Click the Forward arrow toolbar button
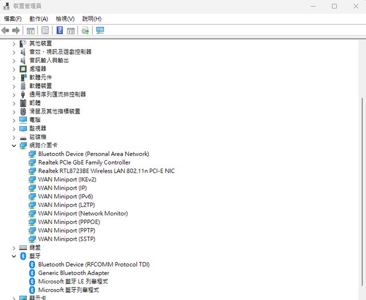 coord(15,30)
